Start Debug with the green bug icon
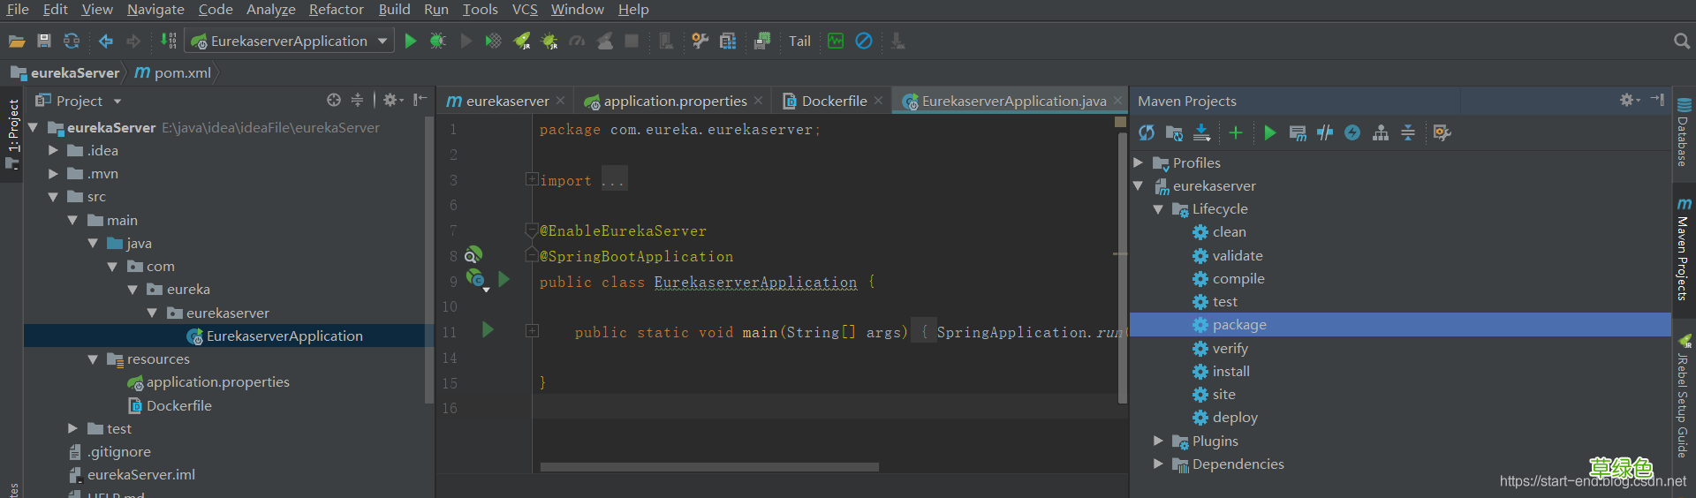 437,41
